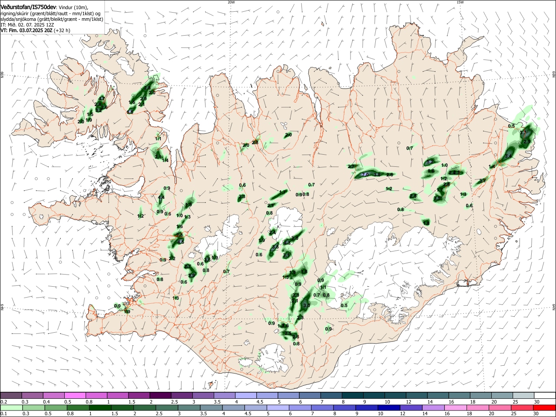Click the Veðurstofan/IS750dev map title

[x=28, y=7]
